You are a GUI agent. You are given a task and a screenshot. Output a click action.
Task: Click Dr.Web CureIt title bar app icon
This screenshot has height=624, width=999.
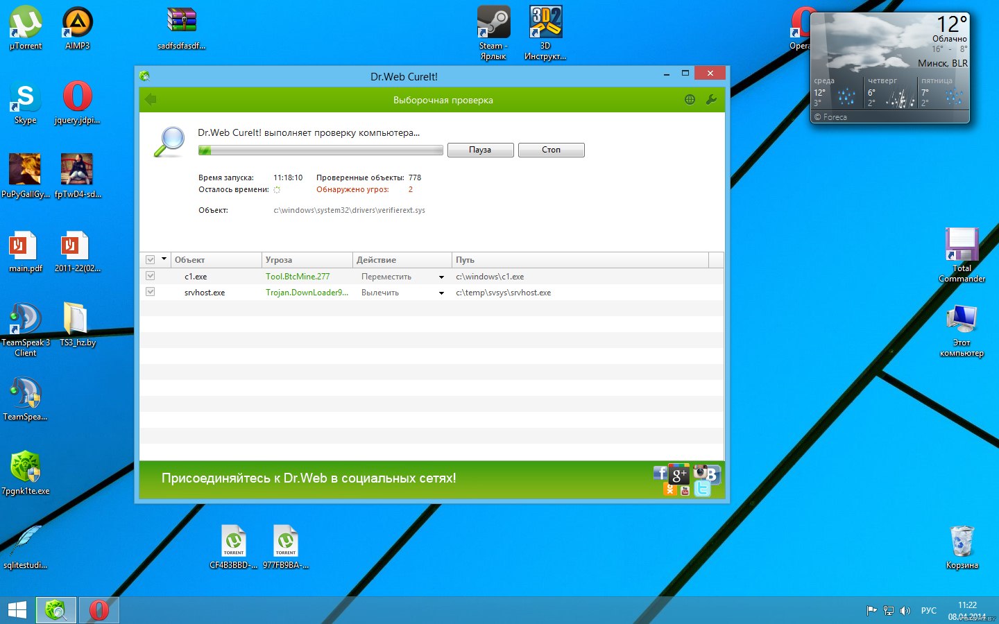(144, 76)
